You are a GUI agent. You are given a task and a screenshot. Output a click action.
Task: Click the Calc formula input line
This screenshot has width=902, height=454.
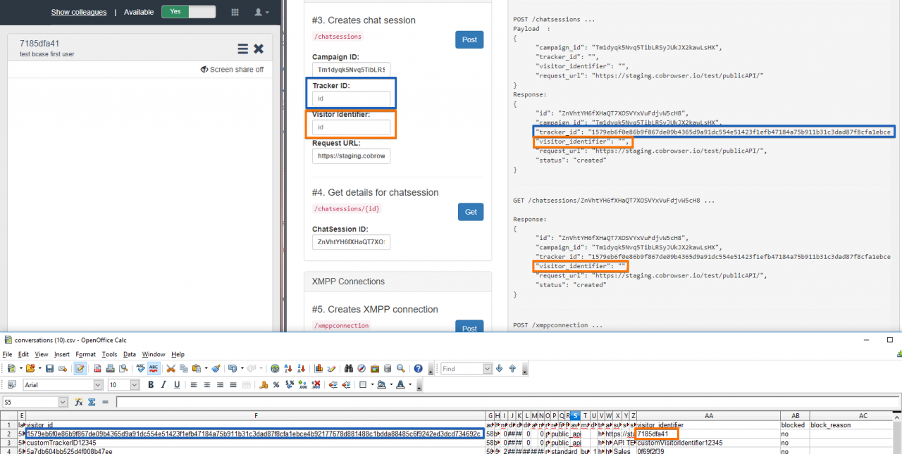pos(507,402)
